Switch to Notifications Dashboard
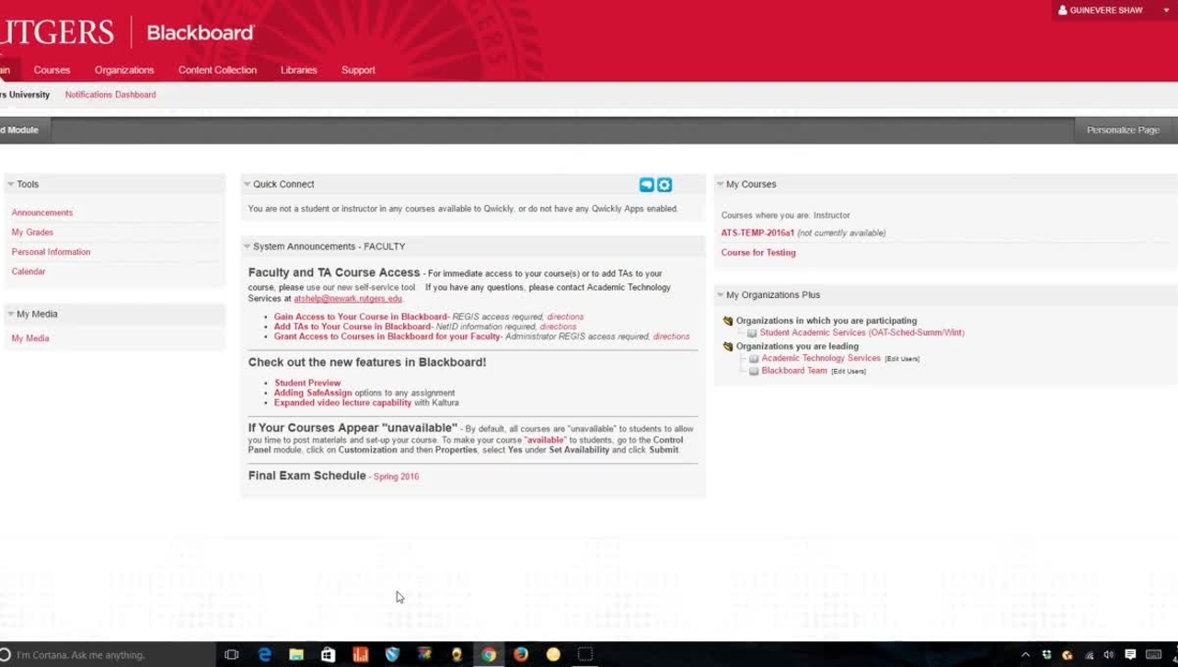 click(110, 95)
